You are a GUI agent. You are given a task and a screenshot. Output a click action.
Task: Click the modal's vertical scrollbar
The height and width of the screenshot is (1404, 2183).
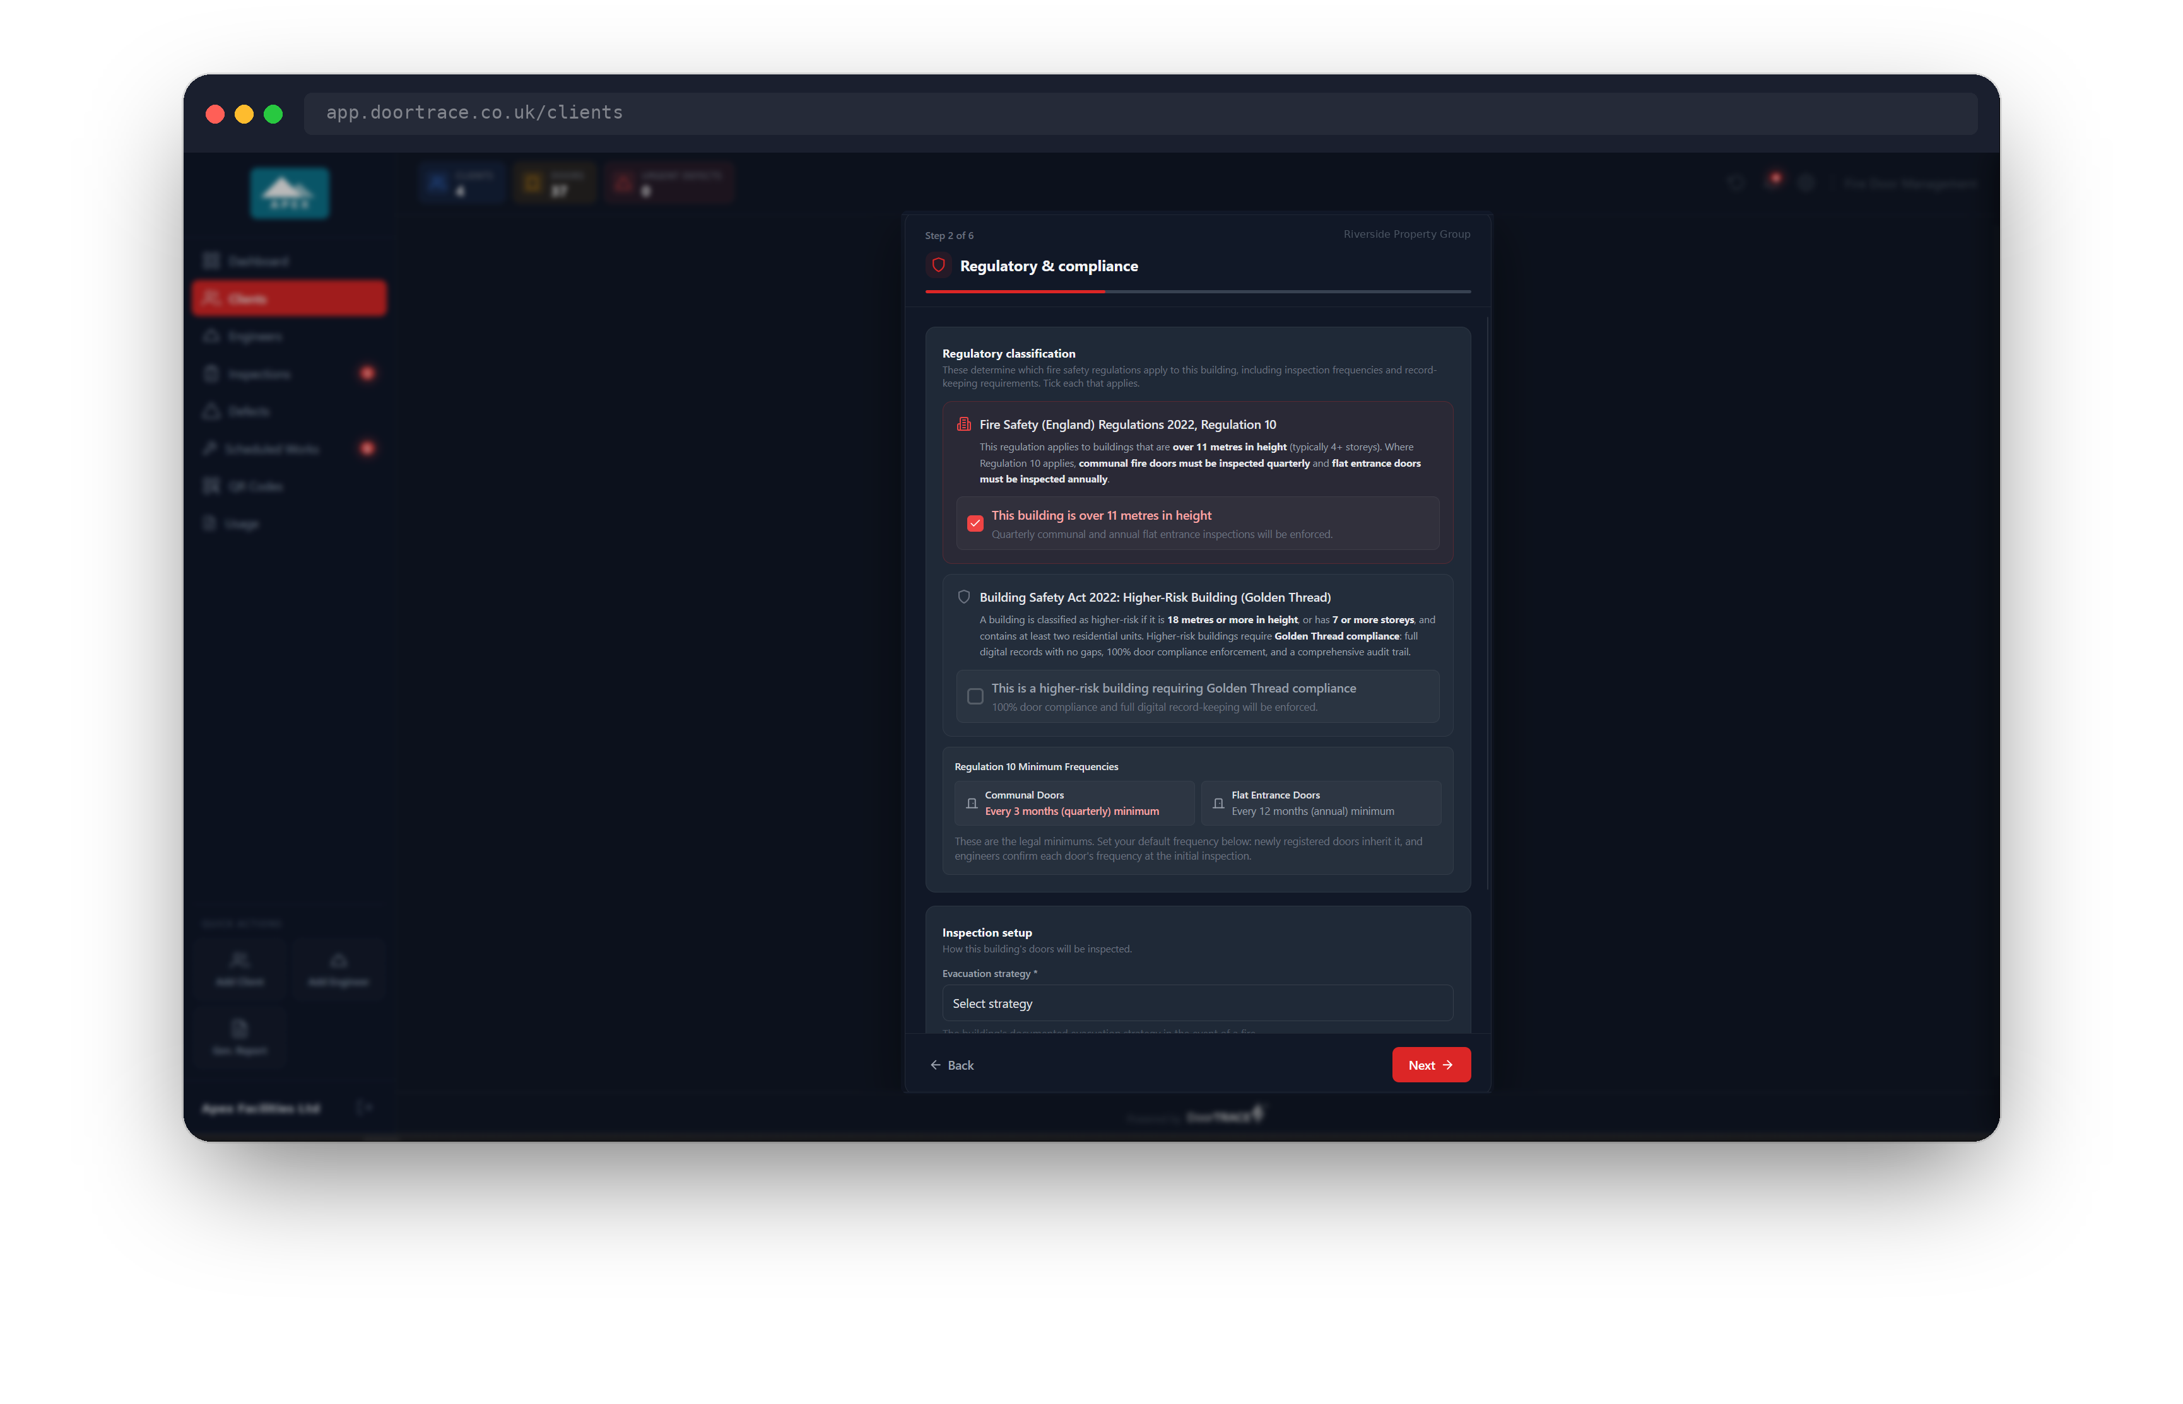[1487, 604]
